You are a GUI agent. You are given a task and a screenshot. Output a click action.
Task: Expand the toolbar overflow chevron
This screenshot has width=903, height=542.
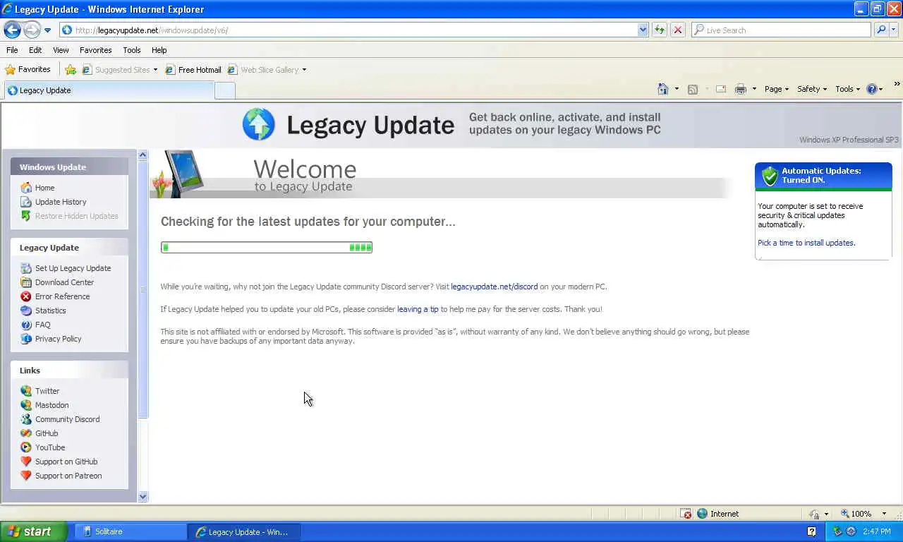tap(897, 84)
